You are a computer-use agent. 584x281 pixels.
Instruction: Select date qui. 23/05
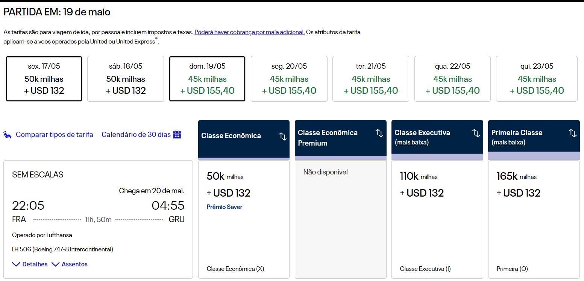point(537,79)
